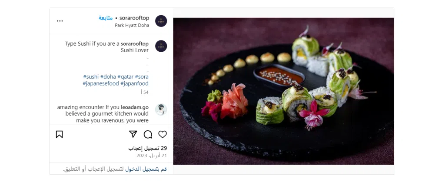Open sorarooftop username in header
This screenshot has height=189, width=445.
coord(134,18)
